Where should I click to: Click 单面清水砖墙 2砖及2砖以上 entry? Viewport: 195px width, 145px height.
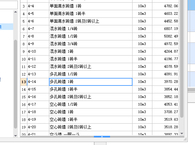pos(91,21)
